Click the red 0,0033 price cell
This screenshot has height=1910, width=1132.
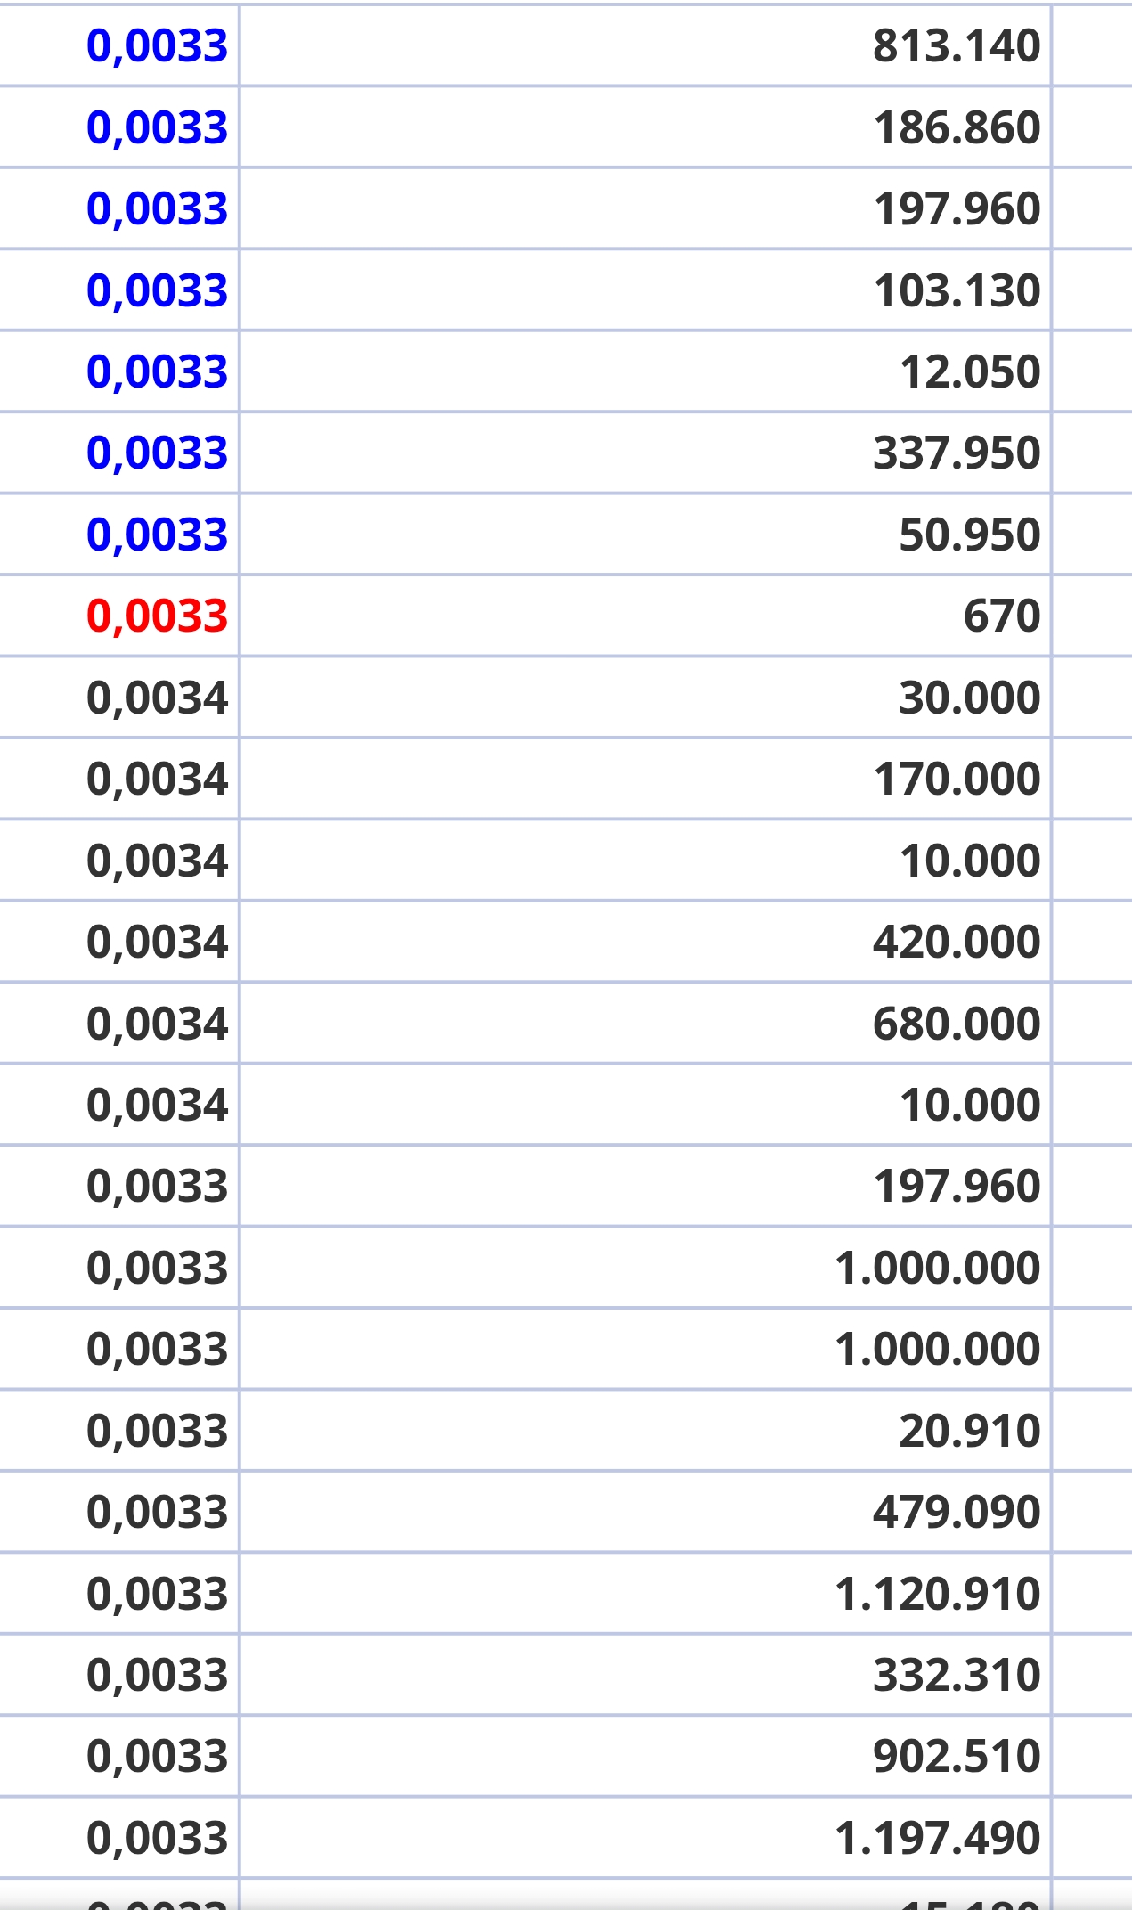click(119, 616)
